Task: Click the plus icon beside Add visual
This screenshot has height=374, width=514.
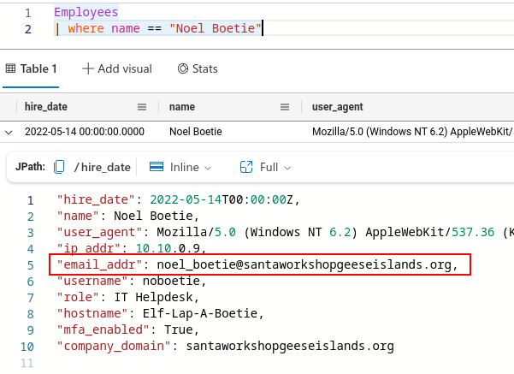Action: point(88,68)
